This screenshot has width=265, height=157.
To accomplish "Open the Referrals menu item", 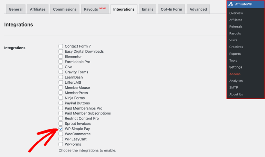I will [236, 27].
